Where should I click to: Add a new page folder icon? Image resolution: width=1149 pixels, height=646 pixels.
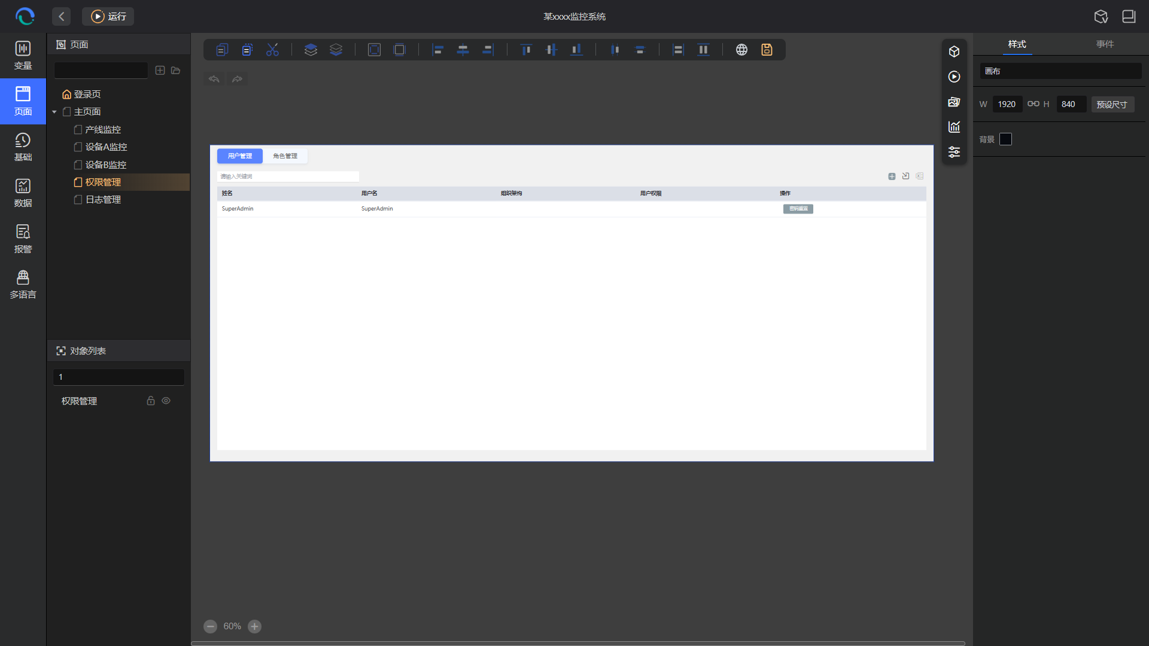[x=175, y=71]
